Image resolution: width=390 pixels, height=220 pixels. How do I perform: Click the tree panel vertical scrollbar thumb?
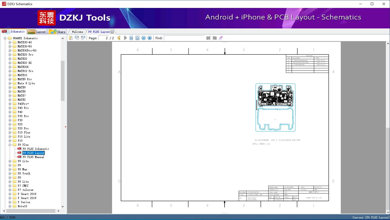[63, 81]
